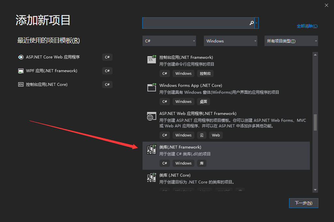Select the 类库 (.NET Core) template title
Image resolution: width=334 pixels, height=222 pixels.
click(x=175, y=175)
